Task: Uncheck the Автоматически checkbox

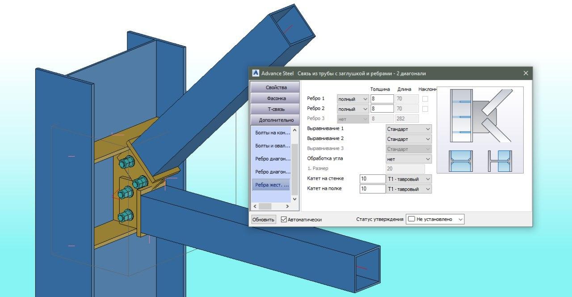Action: pyautogui.click(x=284, y=220)
